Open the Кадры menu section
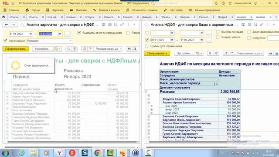 coord(33,10)
